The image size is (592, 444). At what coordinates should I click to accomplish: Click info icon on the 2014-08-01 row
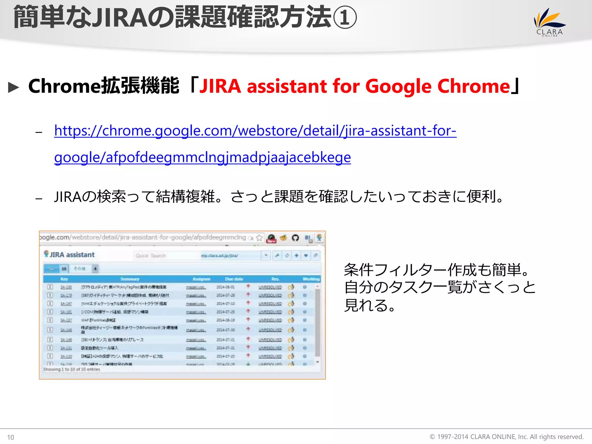click(50, 287)
